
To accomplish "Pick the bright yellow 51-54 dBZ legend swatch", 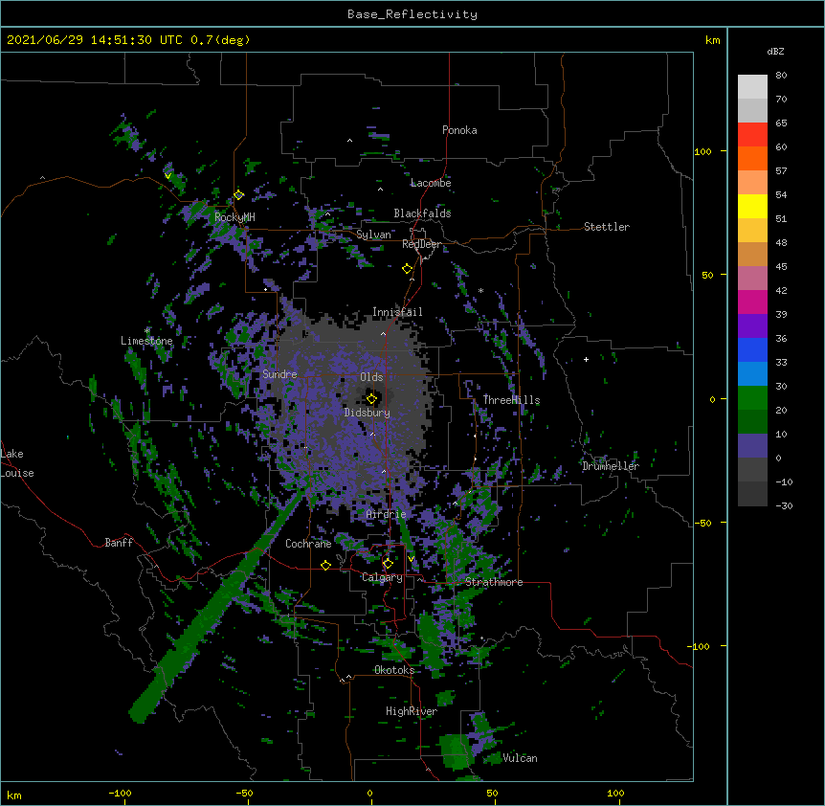I will coord(752,207).
